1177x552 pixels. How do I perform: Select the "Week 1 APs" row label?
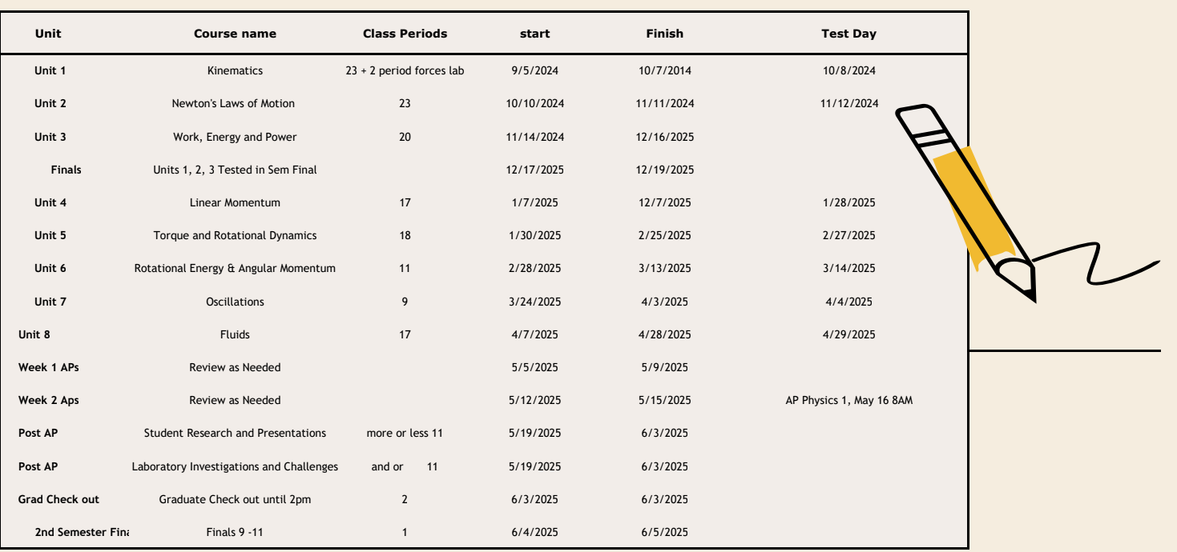(48, 367)
